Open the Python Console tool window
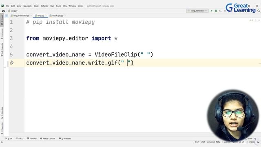The image size is (261, 147). click(x=48, y=138)
